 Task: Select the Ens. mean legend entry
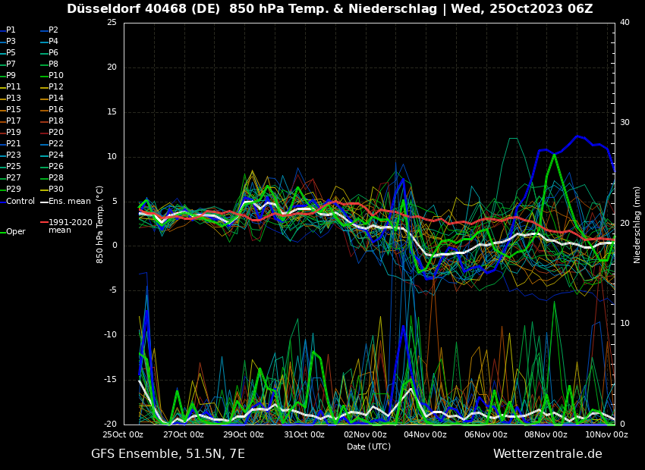[x=69, y=201]
